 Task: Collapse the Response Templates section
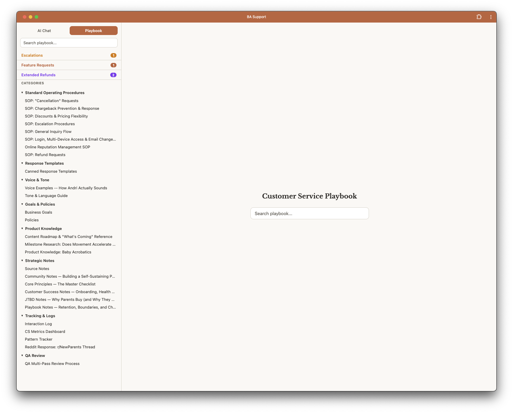pos(22,163)
